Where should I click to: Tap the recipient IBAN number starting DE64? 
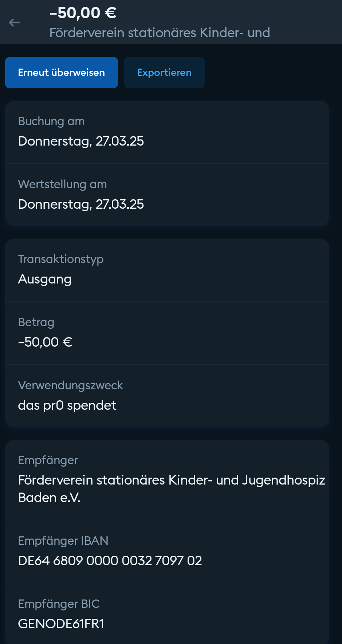pos(110,561)
